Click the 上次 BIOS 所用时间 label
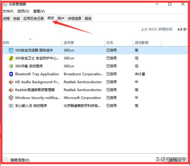 pyautogui.click(x=157, y=29)
